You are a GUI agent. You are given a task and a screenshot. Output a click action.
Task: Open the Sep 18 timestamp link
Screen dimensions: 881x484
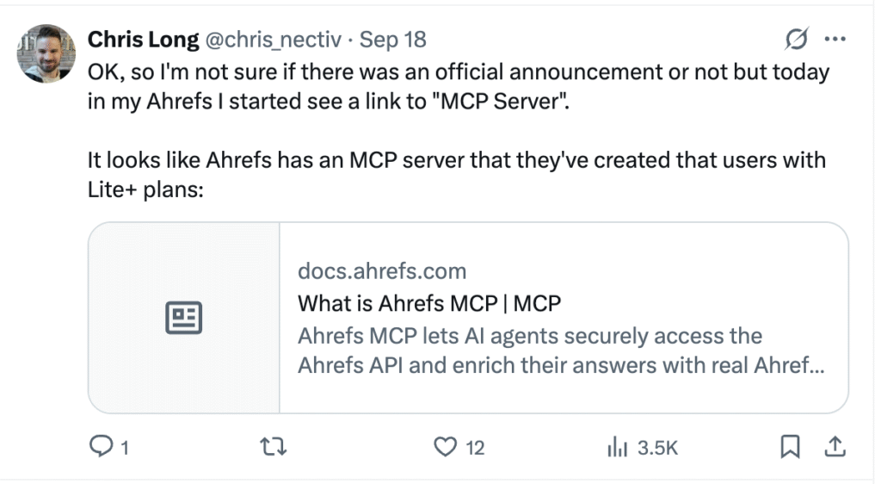[392, 40]
